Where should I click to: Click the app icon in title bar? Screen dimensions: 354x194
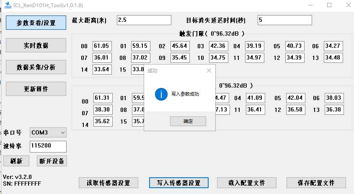point(7,5)
